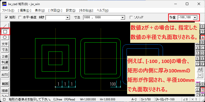Expand the 傾き angle dropdown
This screenshot has height=102, width=205.
(x=67, y=17)
